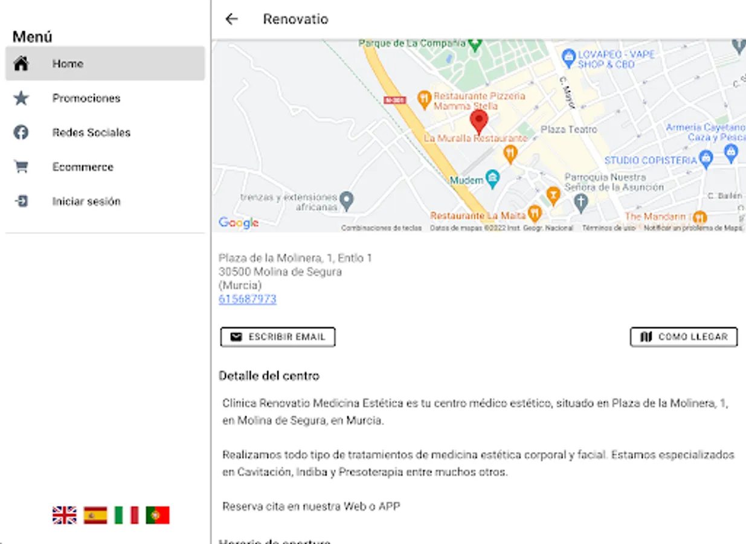Open the Ecommerce menu item
The height and width of the screenshot is (544, 746).
[x=105, y=167]
